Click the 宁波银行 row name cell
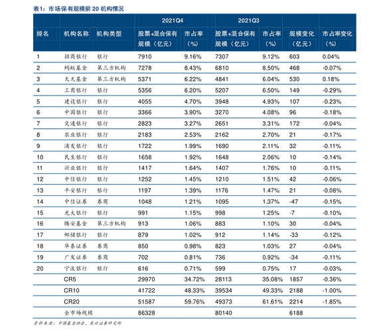The height and width of the screenshot is (332, 387). (x=76, y=268)
